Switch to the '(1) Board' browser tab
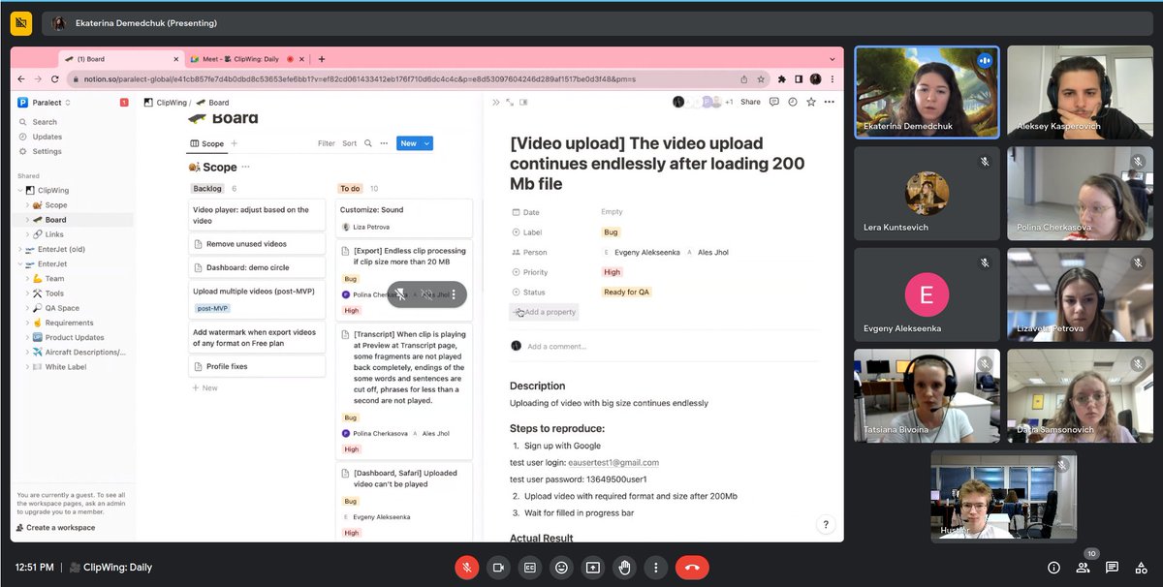1163x587 pixels. tap(119, 58)
